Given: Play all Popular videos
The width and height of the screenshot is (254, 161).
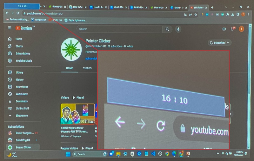Looking at the screenshot, I should 87,148.
